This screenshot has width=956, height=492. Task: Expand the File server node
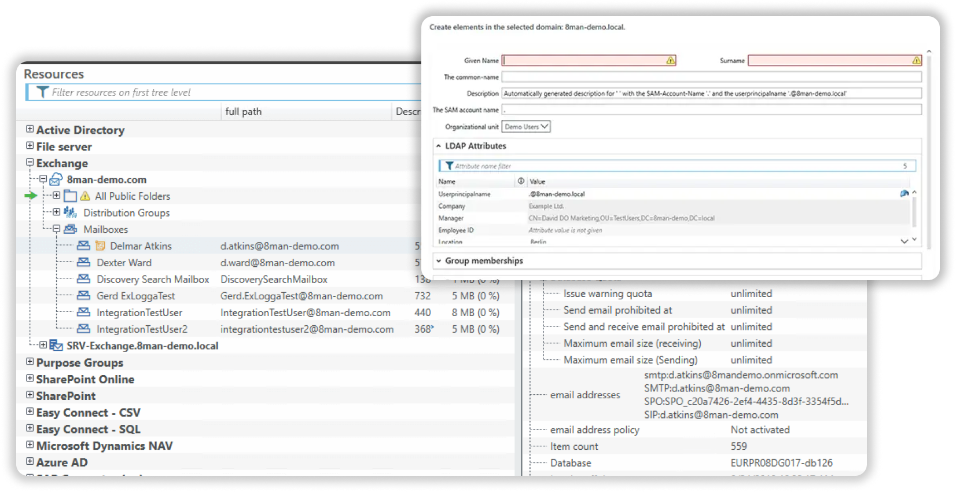point(30,146)
